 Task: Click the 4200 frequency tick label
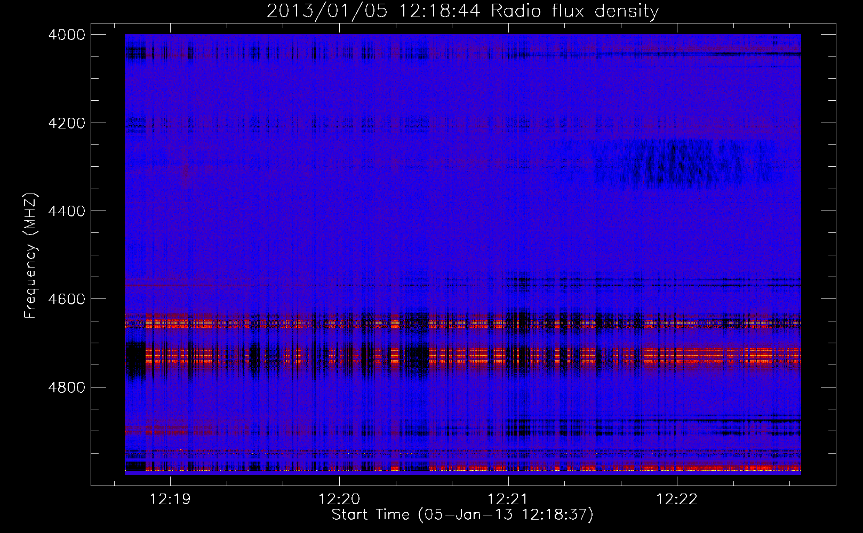click(67, 123)
